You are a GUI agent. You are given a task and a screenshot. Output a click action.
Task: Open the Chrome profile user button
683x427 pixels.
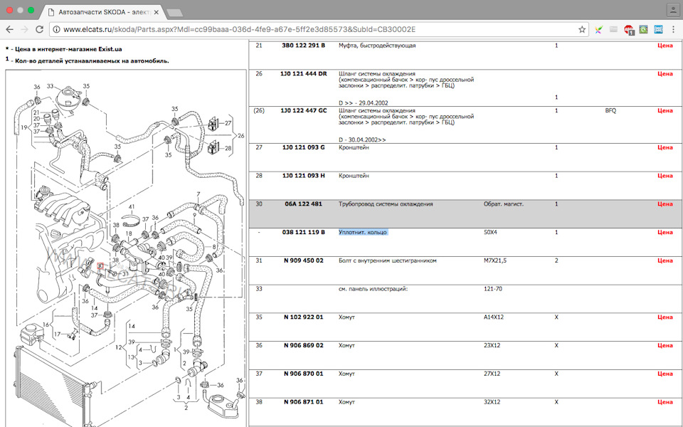[674, 9]
